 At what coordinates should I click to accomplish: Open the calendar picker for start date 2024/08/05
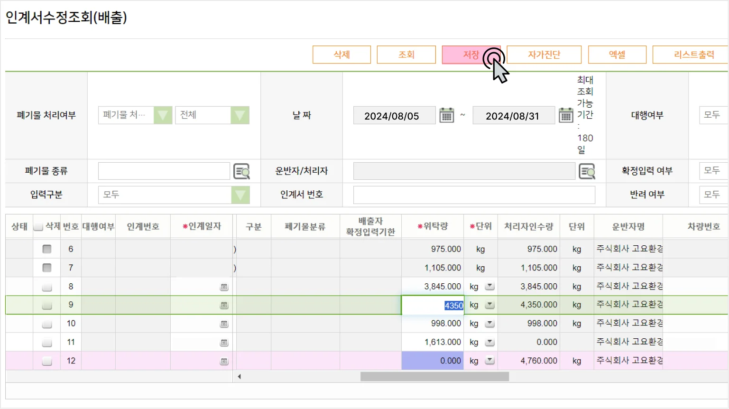pyautogui.click(x=446, y=115)
